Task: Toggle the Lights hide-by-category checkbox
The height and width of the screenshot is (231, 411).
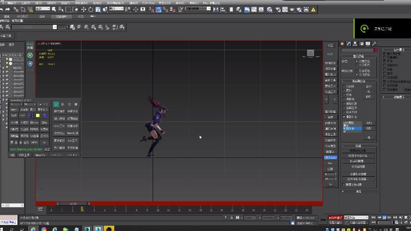Action: tap(344, 95)
